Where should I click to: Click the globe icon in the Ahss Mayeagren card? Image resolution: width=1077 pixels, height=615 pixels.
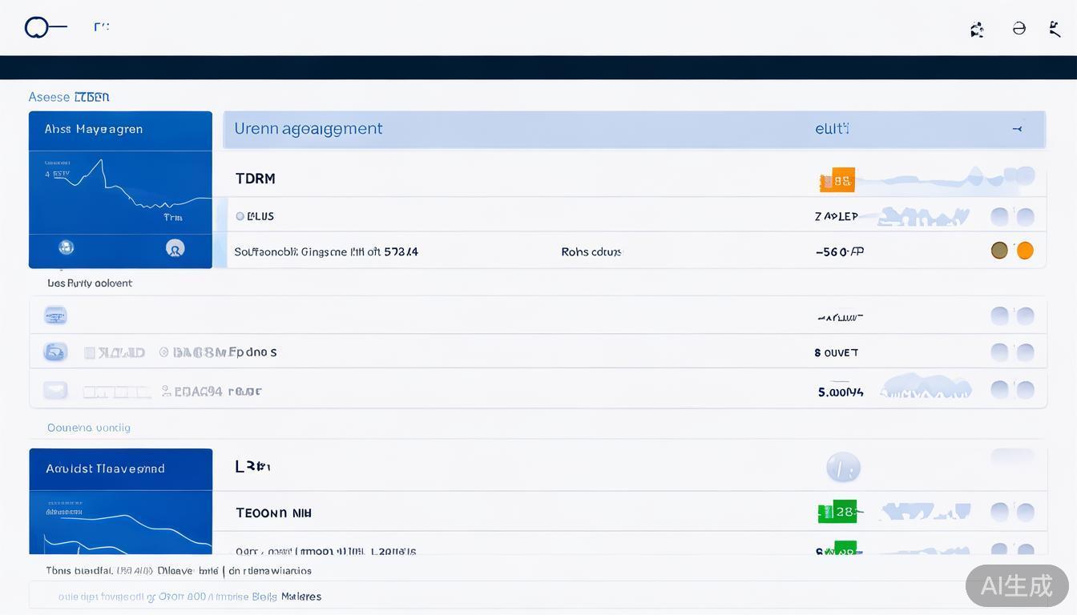coord(67,247)
